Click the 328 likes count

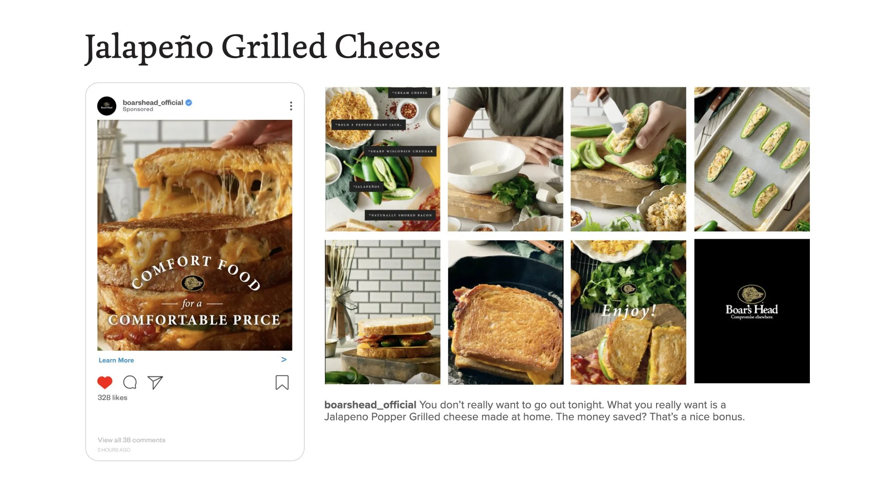point(112,397)
